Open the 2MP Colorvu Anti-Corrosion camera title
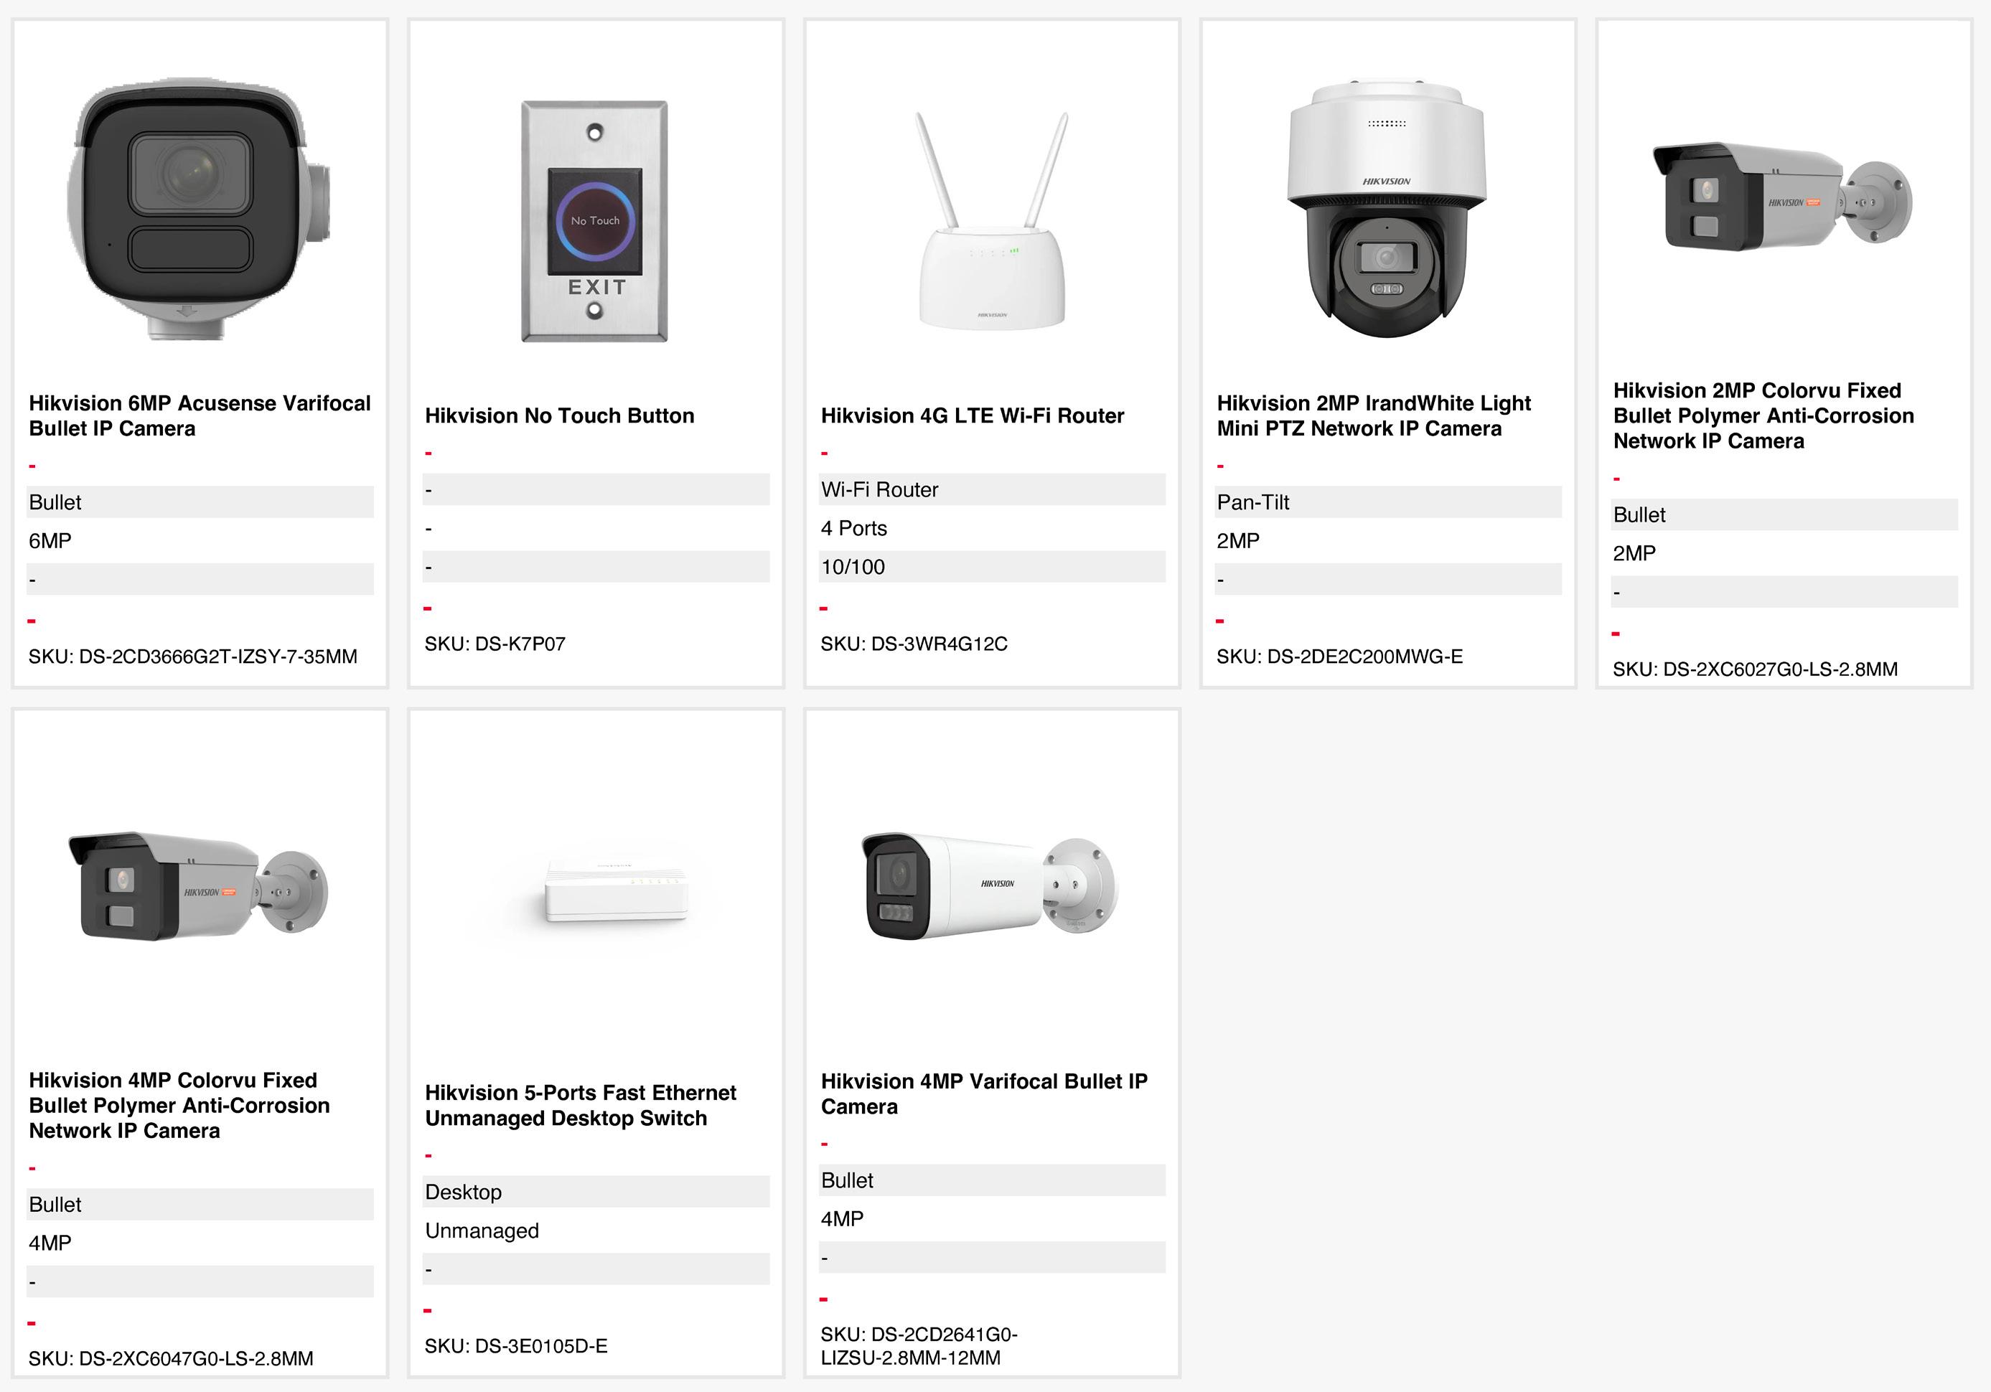 1763,415
